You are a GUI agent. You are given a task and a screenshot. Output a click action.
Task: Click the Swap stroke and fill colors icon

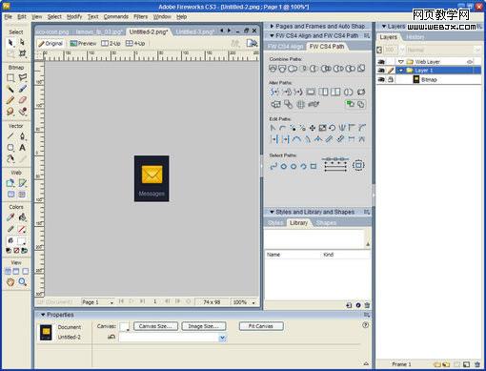click(x=25, y=251)
